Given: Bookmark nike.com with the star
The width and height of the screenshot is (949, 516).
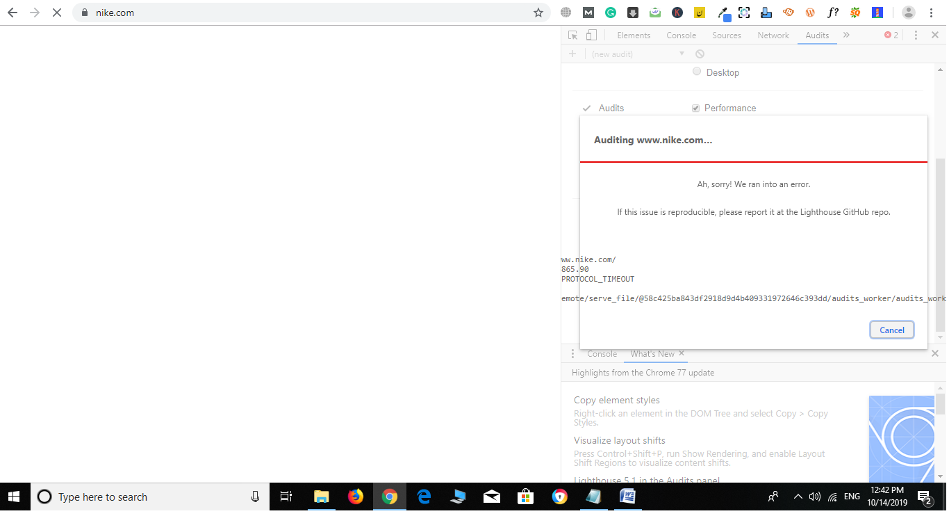Looking at the screenshot, I should (x=538, y=12).
